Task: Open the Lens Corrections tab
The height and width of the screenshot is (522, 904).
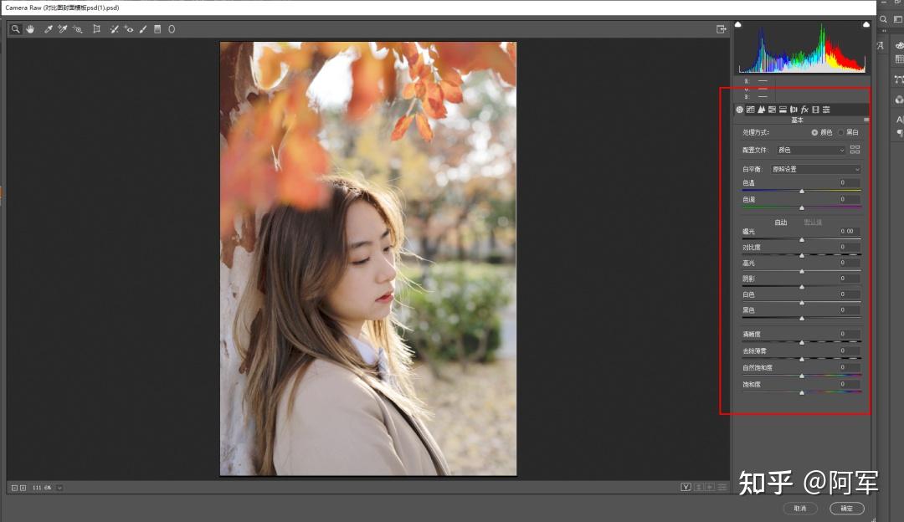Action: [x=794, y=110]
